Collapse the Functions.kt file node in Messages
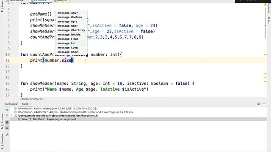Image resolution: width=271 pixels, height=152 pixels. coord(11,115)
